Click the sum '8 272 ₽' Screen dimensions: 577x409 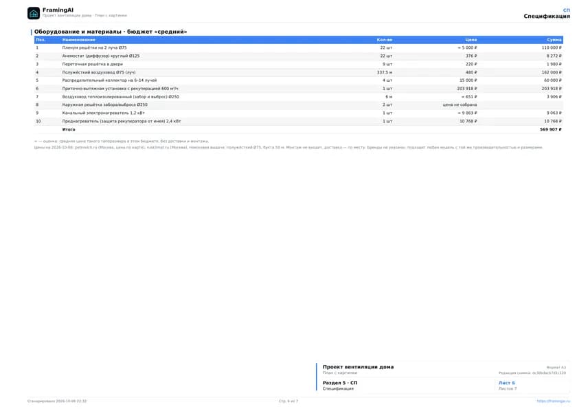pos(554,56)
